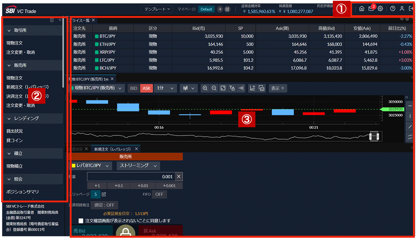
Task: Collapse the 販売所 sidebar section
Action: pyautogui.click(x=33, y=65)
